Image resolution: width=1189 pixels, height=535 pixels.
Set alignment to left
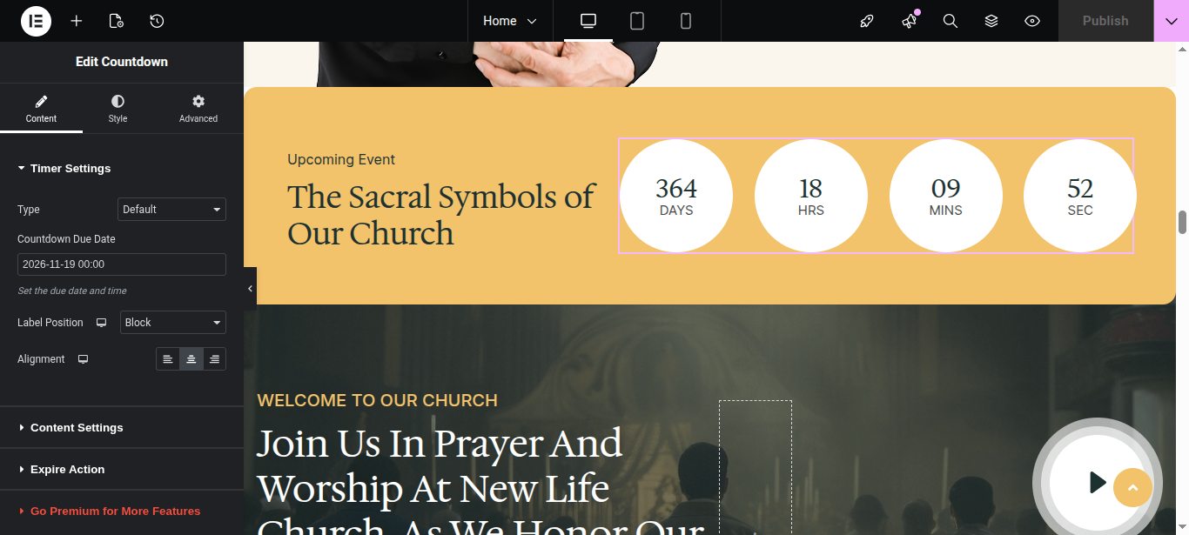168,359
